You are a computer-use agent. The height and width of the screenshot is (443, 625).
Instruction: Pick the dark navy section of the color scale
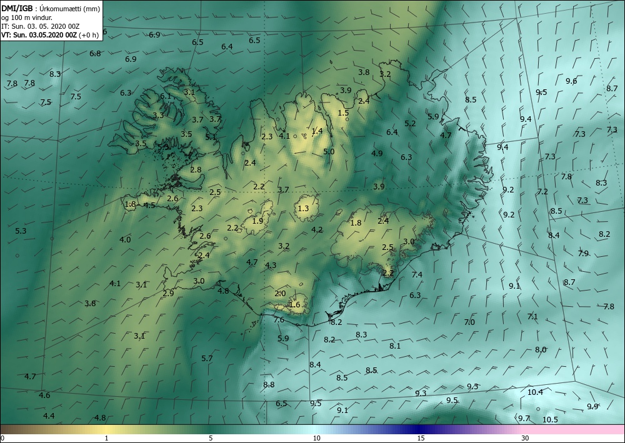click(x=419, y=429)
